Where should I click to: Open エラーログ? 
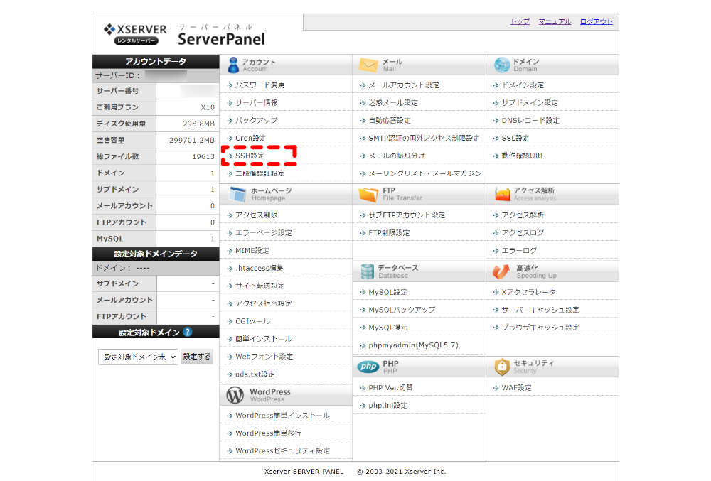(x=519, y=251)
